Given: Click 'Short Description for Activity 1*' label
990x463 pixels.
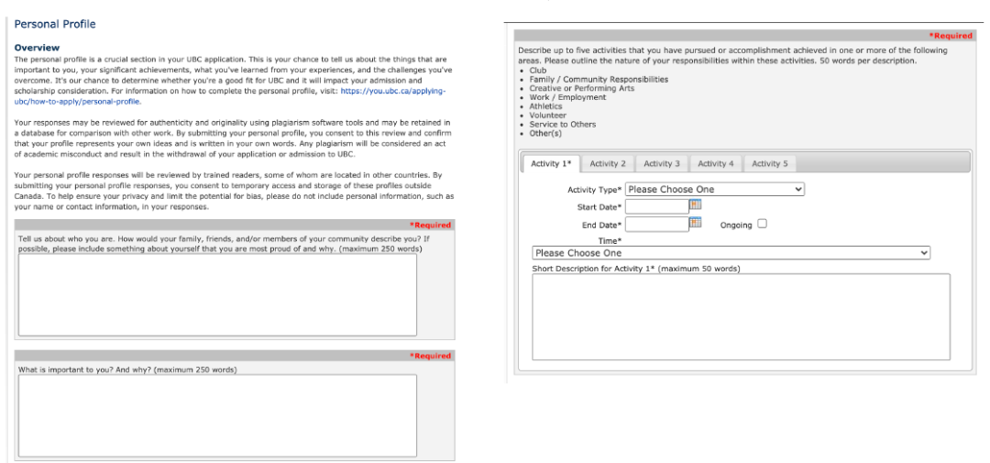Looking at the screenshot, I should tap(636, 269).
